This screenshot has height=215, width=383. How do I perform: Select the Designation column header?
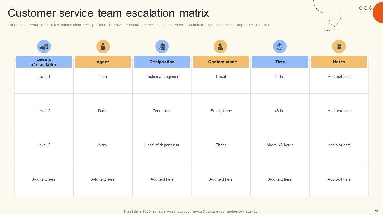tap(162, 62)
